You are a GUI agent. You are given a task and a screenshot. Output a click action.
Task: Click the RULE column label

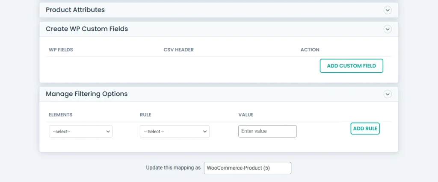pos(145,115)
